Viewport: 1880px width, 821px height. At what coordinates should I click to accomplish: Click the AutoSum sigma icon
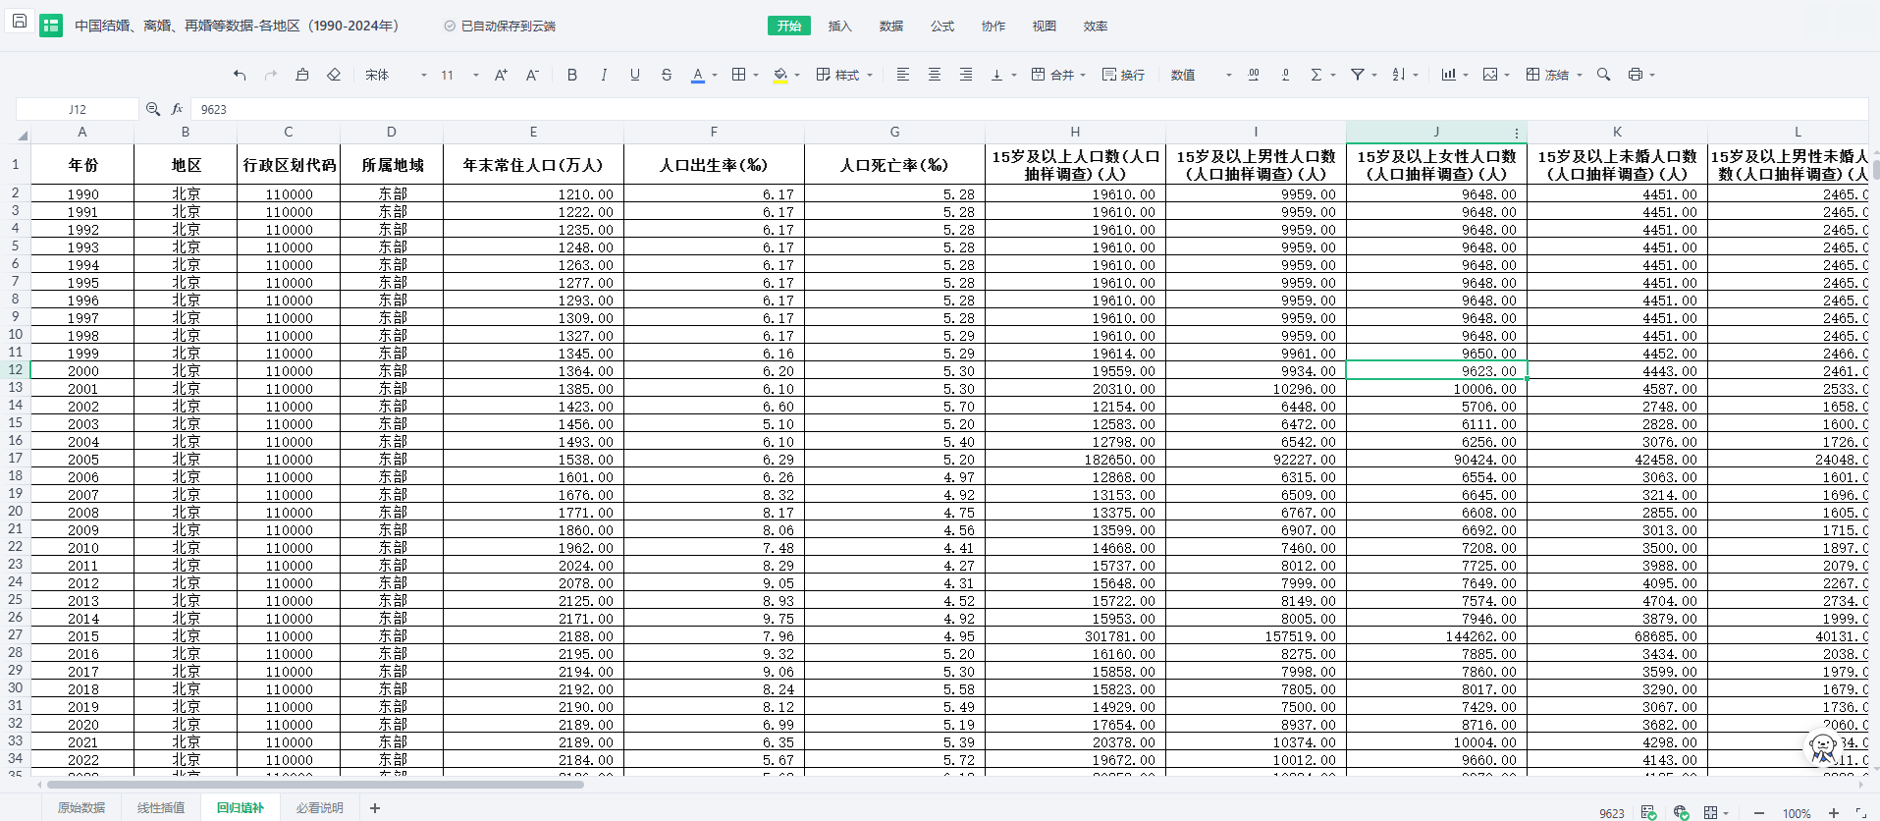1316,75
